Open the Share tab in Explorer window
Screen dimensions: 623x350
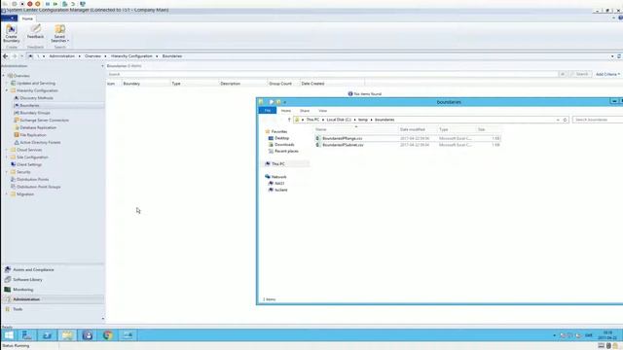pos(305,111)
